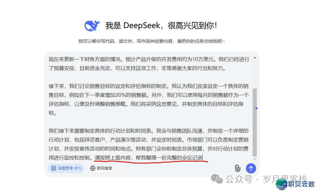This screenshot has width=317, height=192.
Task: Click the heading 我是 DeepSeek，很高兴见到你
Action: [161, 26]
